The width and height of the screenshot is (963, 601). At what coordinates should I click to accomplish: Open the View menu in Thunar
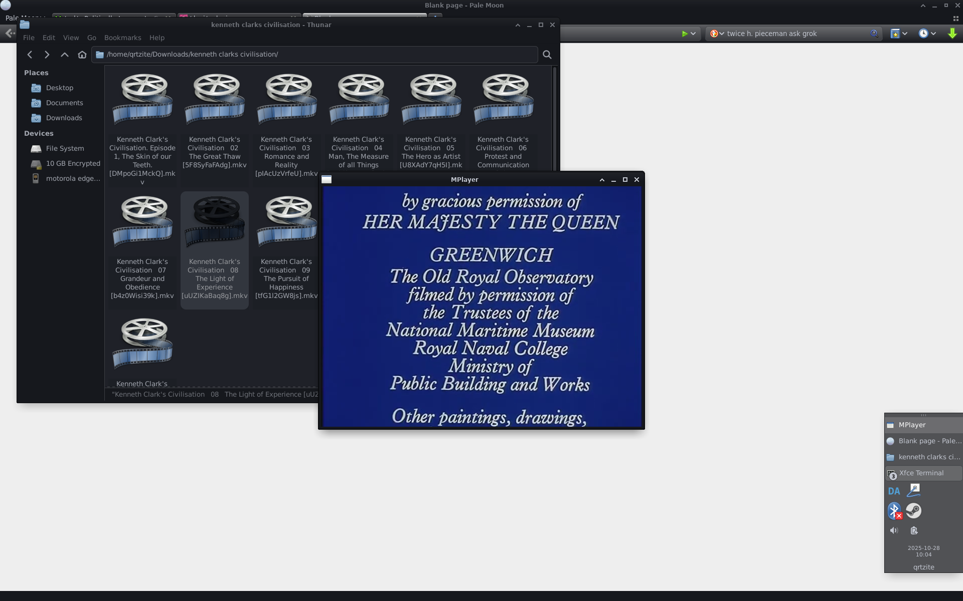[71, 38]
